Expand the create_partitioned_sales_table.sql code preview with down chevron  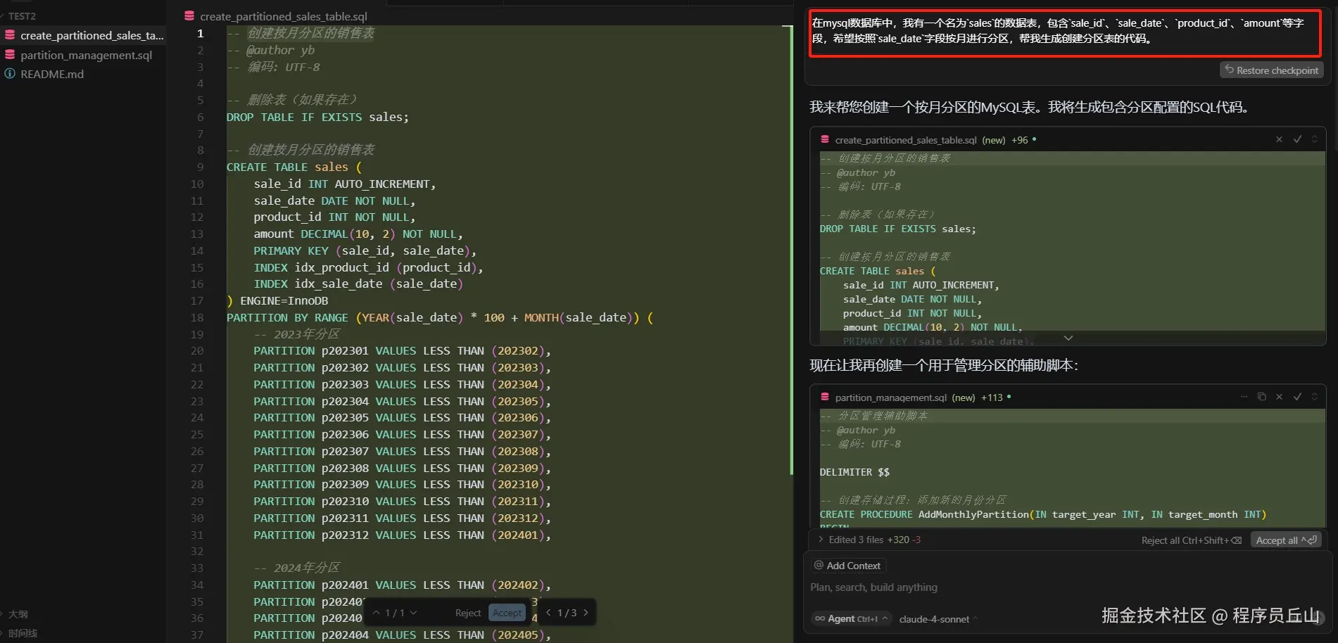1068,338
